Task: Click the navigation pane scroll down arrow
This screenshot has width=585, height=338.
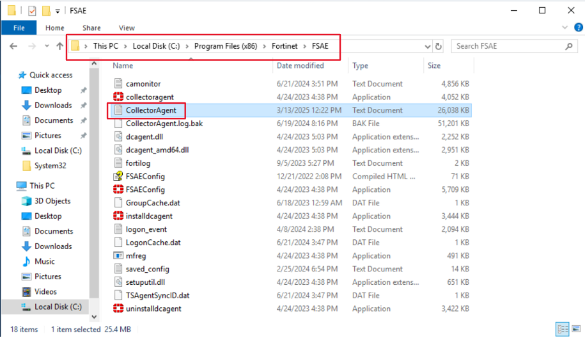Action: (x=94, y=317)
